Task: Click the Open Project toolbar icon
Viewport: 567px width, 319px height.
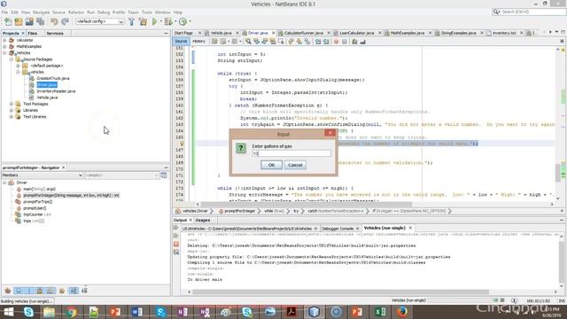Action: (x=29, y=21)
